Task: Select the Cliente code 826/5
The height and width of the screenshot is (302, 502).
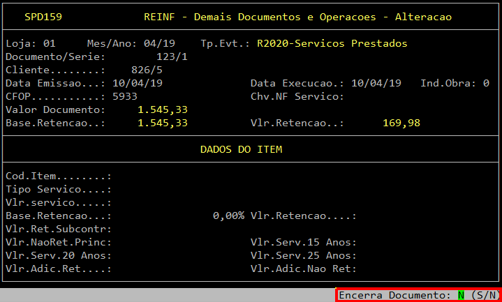Action: point(147,70)
